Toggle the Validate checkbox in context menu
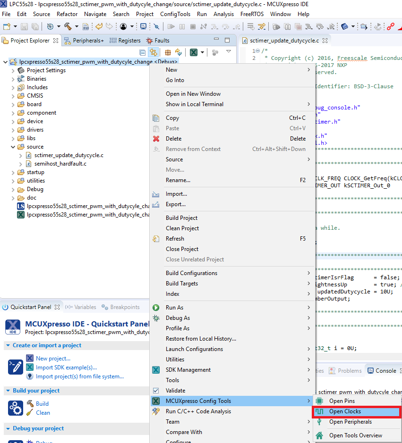Image resolution: width=402 pixels, height=443 pixels. point(156,391)
